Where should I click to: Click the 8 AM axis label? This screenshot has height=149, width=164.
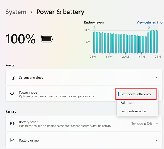click(x=142, y=57)
